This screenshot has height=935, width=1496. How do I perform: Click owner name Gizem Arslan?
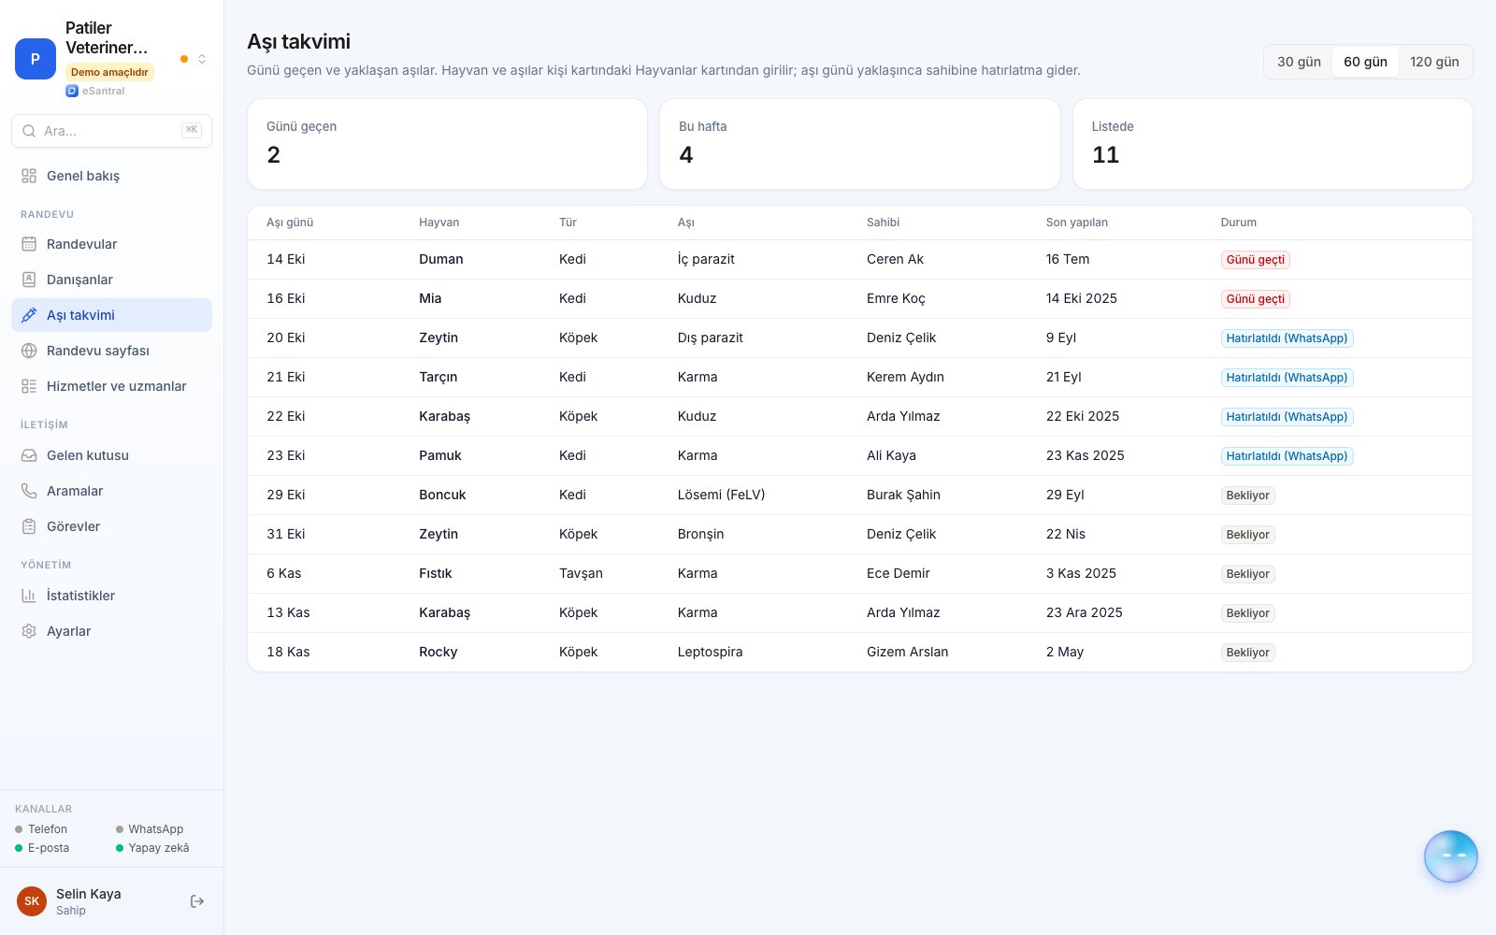[x=907, y=652]
